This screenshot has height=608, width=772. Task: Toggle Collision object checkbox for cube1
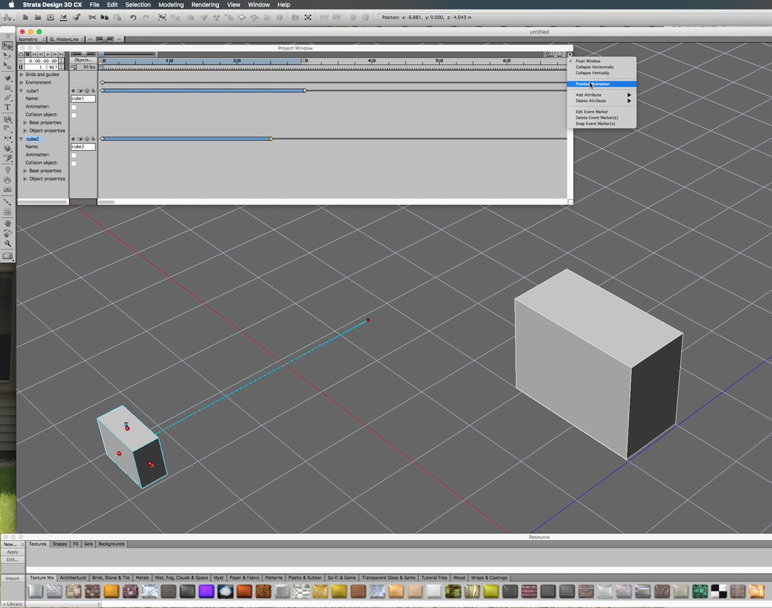click(74, 115)
